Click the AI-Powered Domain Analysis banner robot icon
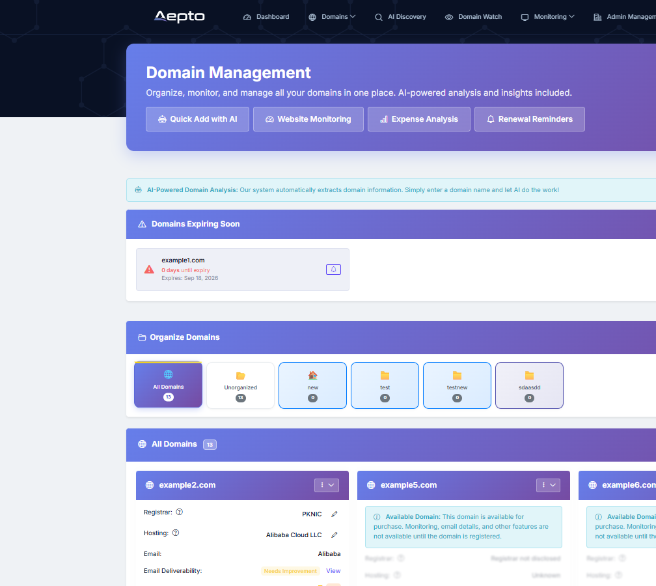Viewport: 656px width, 586px height. click(138, 190)
